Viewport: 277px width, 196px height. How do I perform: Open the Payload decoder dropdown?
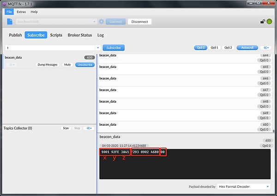pos(244,187)
